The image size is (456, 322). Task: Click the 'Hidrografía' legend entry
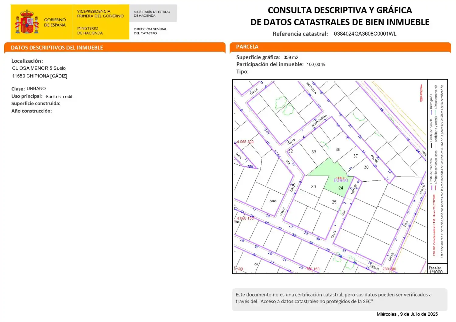431,104
